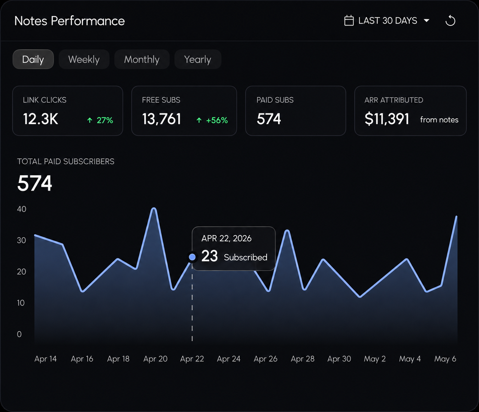Click the Apr 26 axis label
The height and width of the screenshot is (412, 479).
click(x=266, y=359)
